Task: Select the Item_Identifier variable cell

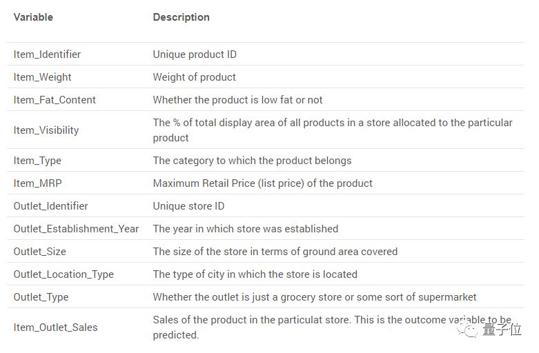Action: (x=47, y=54)
